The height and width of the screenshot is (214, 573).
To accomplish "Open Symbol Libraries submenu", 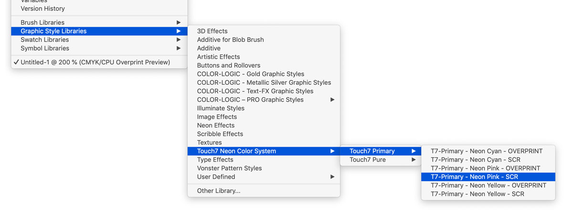I will pos(99,48).
